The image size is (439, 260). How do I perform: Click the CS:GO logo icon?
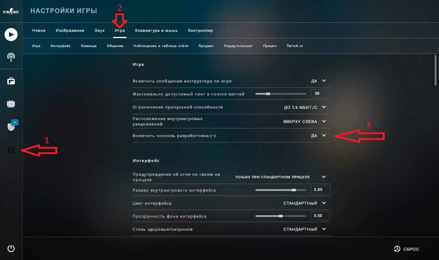tap(11, 12)
